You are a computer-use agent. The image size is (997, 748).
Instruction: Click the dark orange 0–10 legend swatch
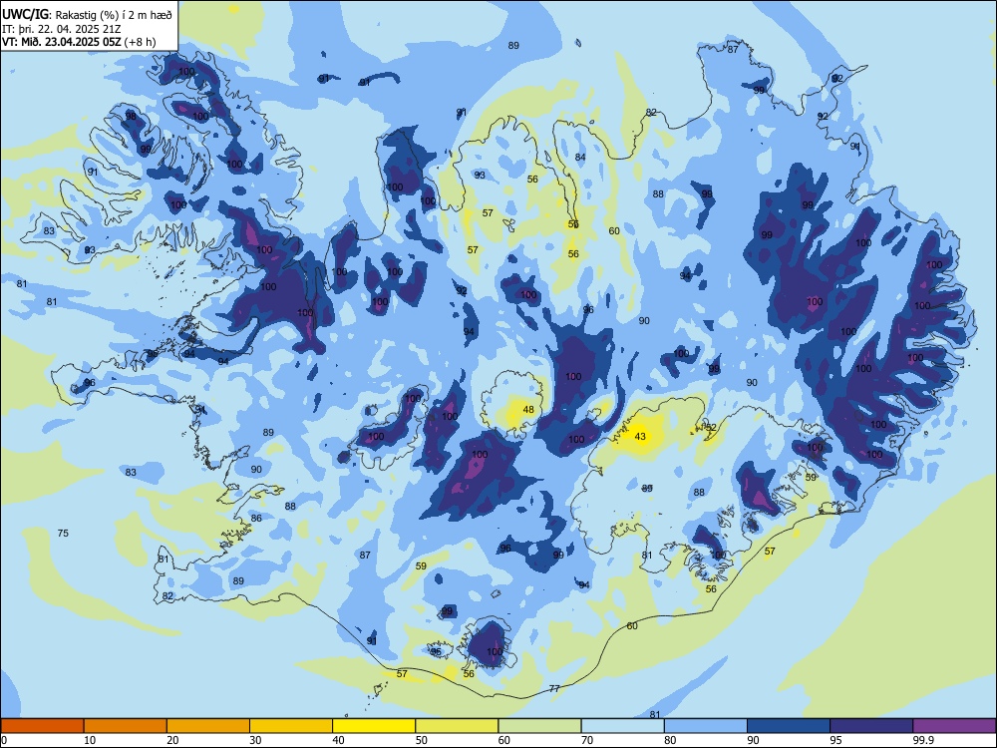42,726
